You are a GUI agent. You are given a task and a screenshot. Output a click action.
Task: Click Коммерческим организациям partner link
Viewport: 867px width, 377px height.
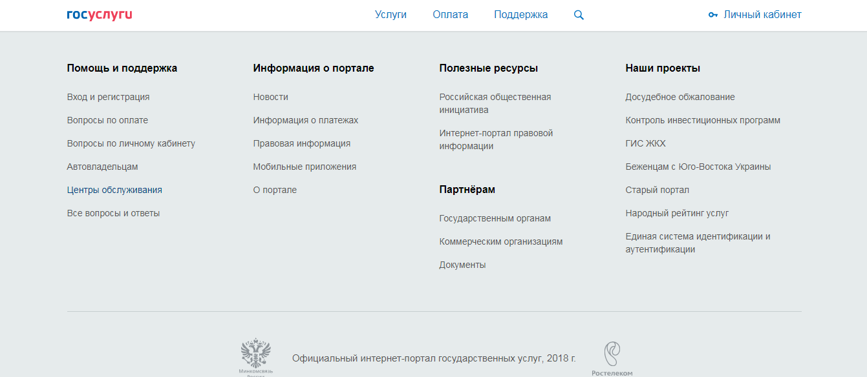pos(500,241)
